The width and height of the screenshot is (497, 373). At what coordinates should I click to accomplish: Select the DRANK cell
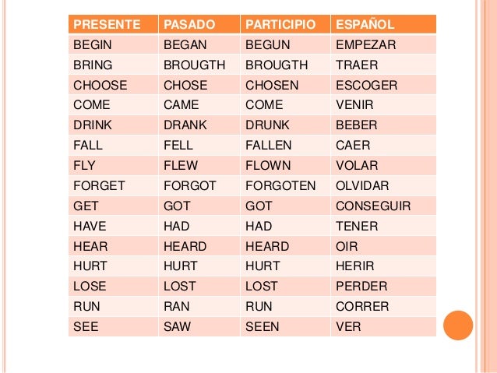pyautogui.click(x=199, y=125)
